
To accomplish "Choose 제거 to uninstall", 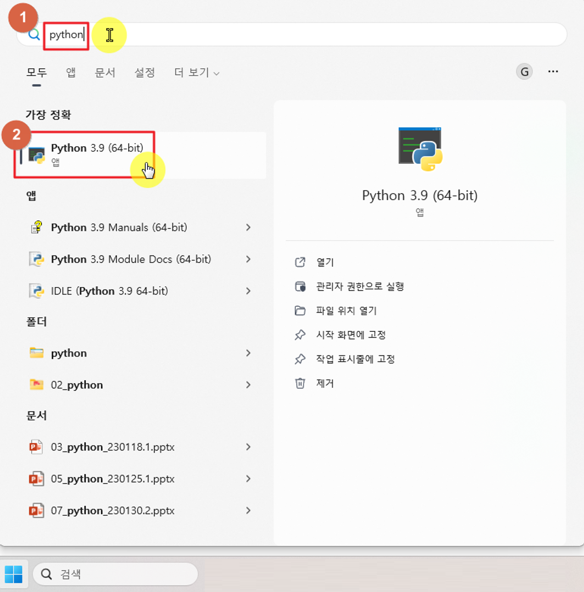I will click(325, 383).
